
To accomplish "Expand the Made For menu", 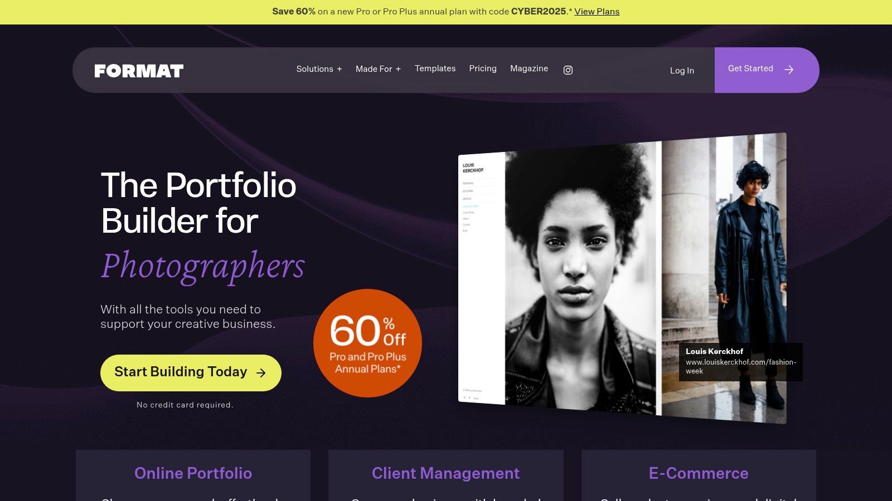I will [378, 69].
